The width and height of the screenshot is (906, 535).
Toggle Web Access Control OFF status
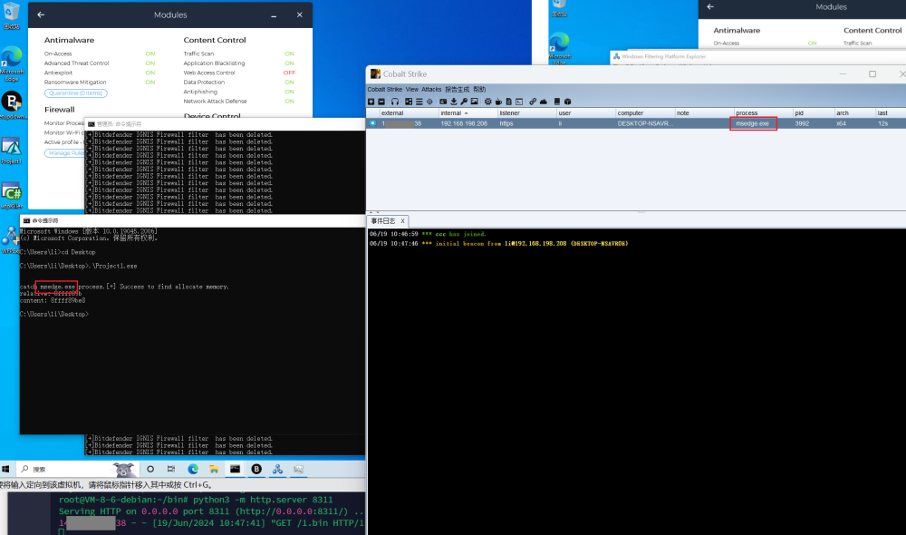click(289, 73)
